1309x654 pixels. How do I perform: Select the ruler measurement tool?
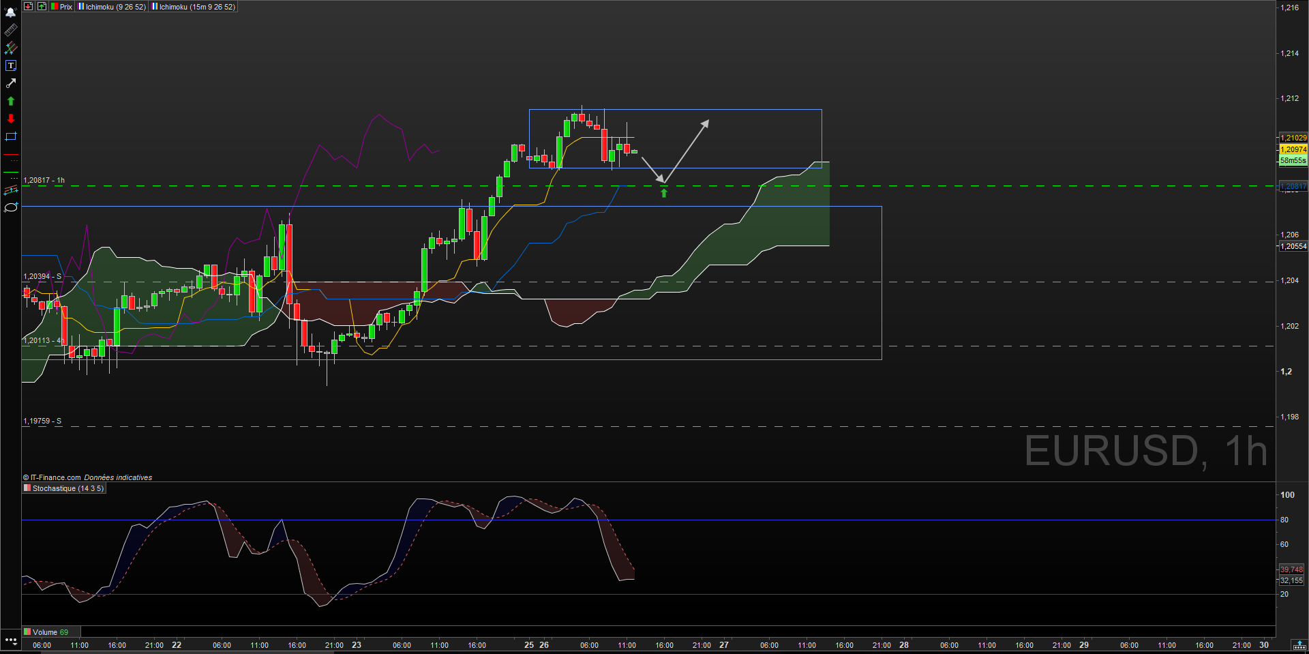point(11,30)
